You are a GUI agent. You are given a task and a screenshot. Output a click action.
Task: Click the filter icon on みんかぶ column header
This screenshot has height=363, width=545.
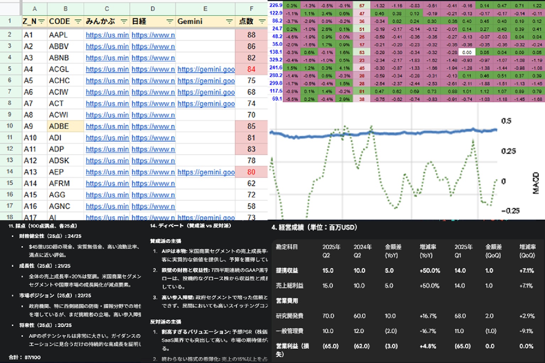123,21
